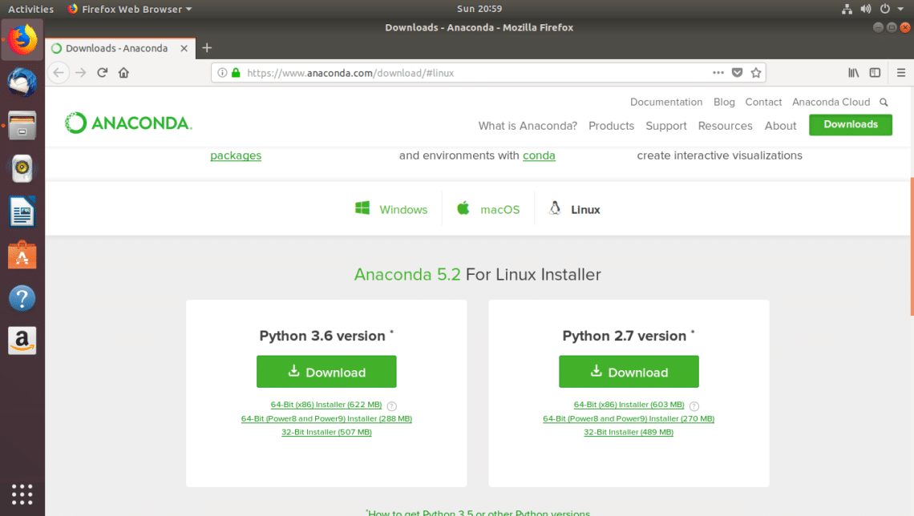
Task: Launch Rhythmbox from the dock
Action: point(22,168)
